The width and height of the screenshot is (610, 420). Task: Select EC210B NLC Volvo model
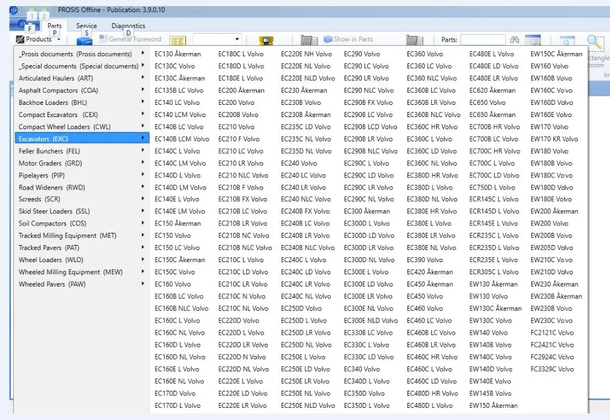click(x=245, y=247)
